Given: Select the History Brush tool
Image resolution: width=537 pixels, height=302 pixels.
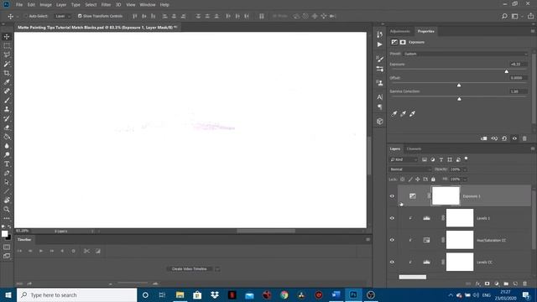Looking at the screenshot, I should (x=7, y=118).
